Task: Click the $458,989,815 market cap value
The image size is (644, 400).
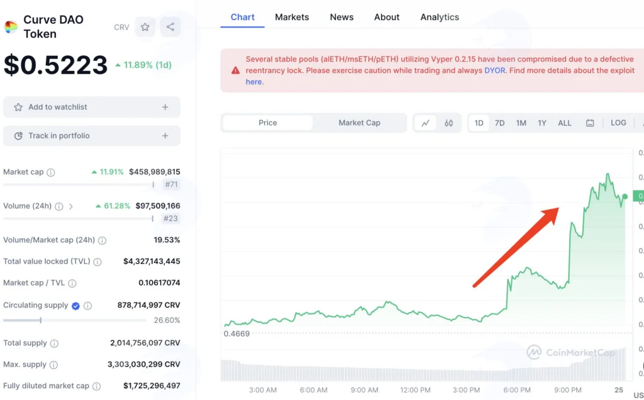Action: pos(155,172)
